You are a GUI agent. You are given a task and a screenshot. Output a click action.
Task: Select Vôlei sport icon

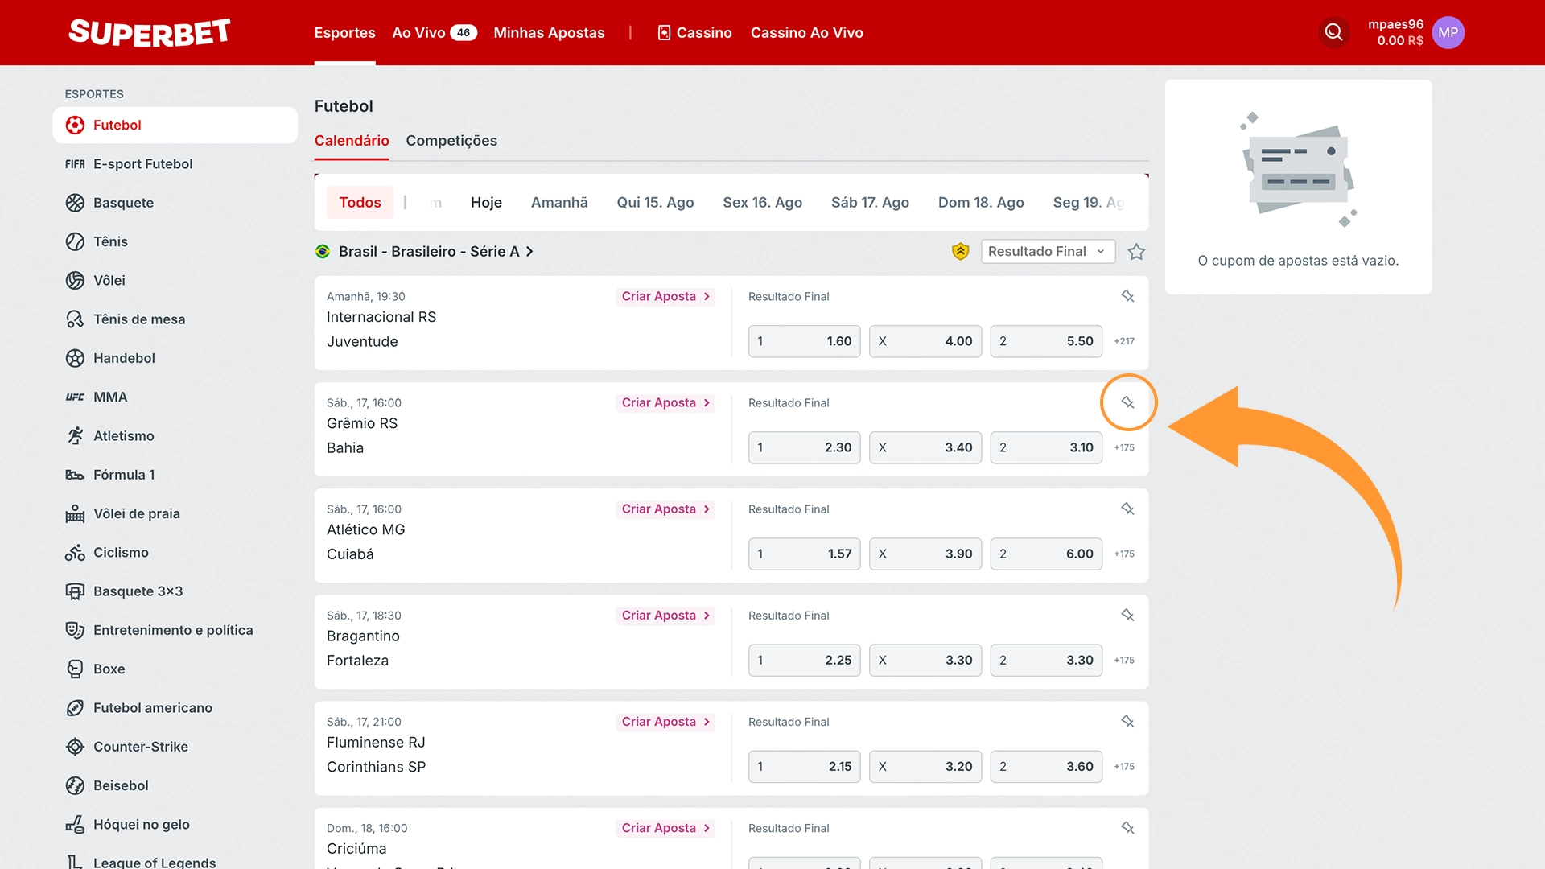point(75,280)
